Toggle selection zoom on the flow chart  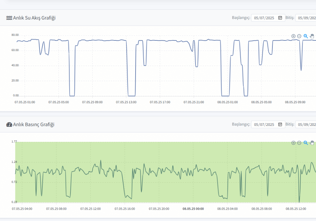click(305, 36)
